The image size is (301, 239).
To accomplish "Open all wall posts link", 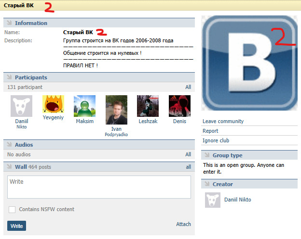I will coord(188,167).
